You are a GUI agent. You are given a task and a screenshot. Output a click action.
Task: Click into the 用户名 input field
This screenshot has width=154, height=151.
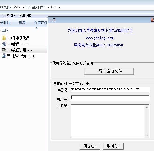pyautogui.click(x=110, y=98)
